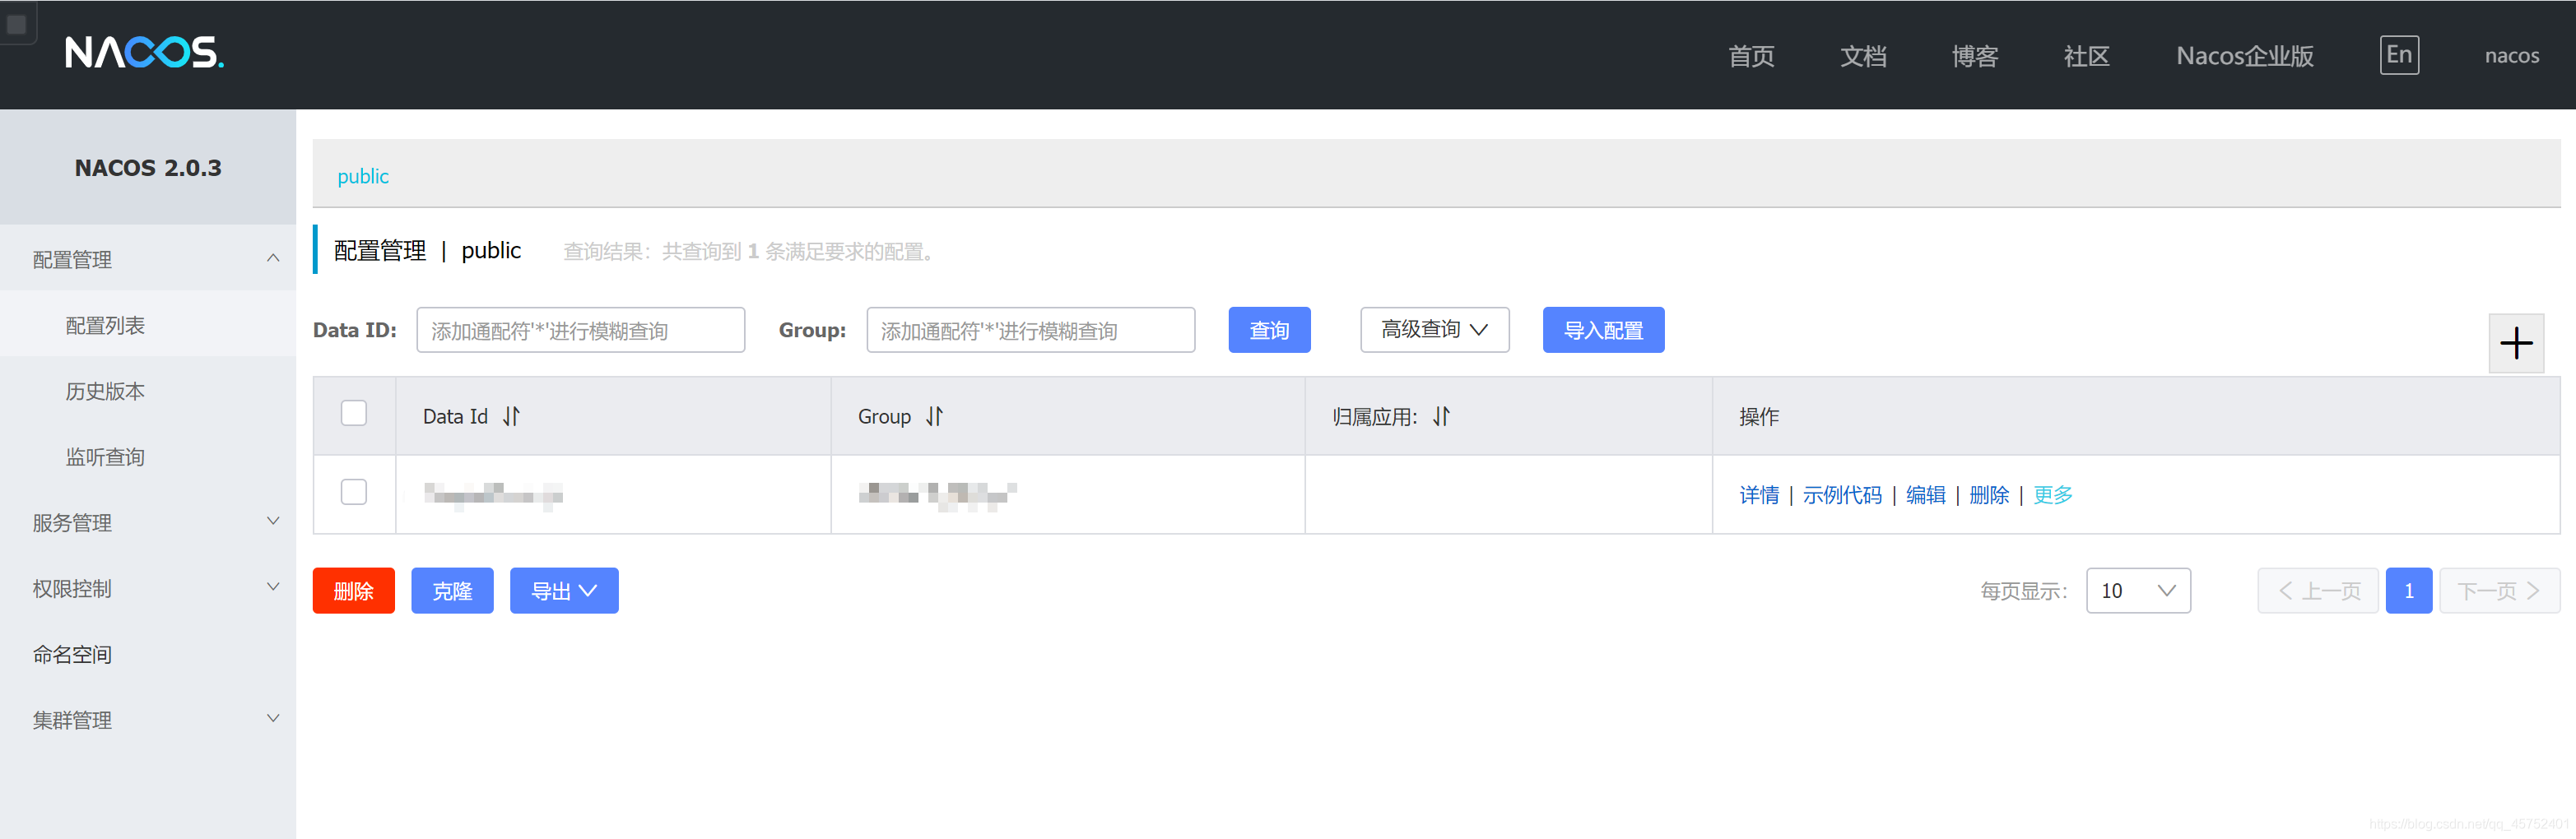
Task: Select all rows with the header checkbox
Action: point(353,412)
